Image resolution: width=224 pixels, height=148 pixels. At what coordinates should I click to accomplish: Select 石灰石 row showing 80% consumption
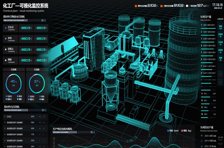(x=26, y=117)
